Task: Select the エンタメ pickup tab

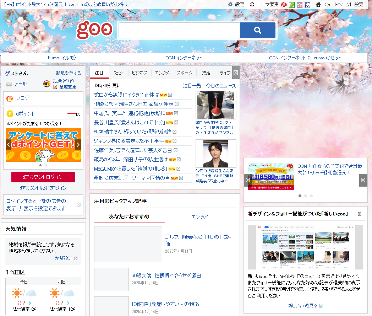Action: [199, 216]
